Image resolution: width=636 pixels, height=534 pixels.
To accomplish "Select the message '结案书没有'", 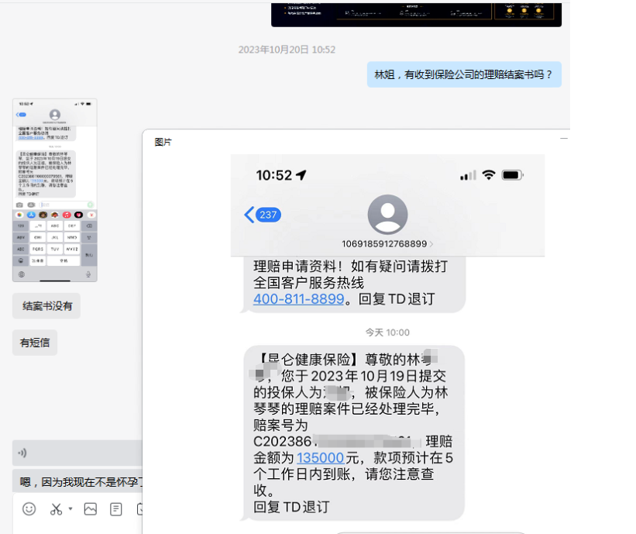I will (46, 306).
